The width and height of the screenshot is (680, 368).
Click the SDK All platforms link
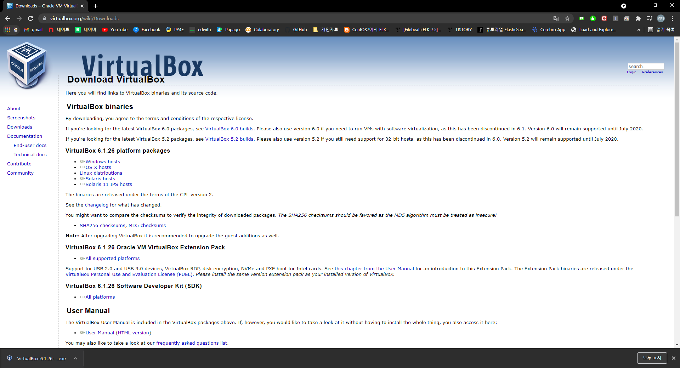point(100,297)
